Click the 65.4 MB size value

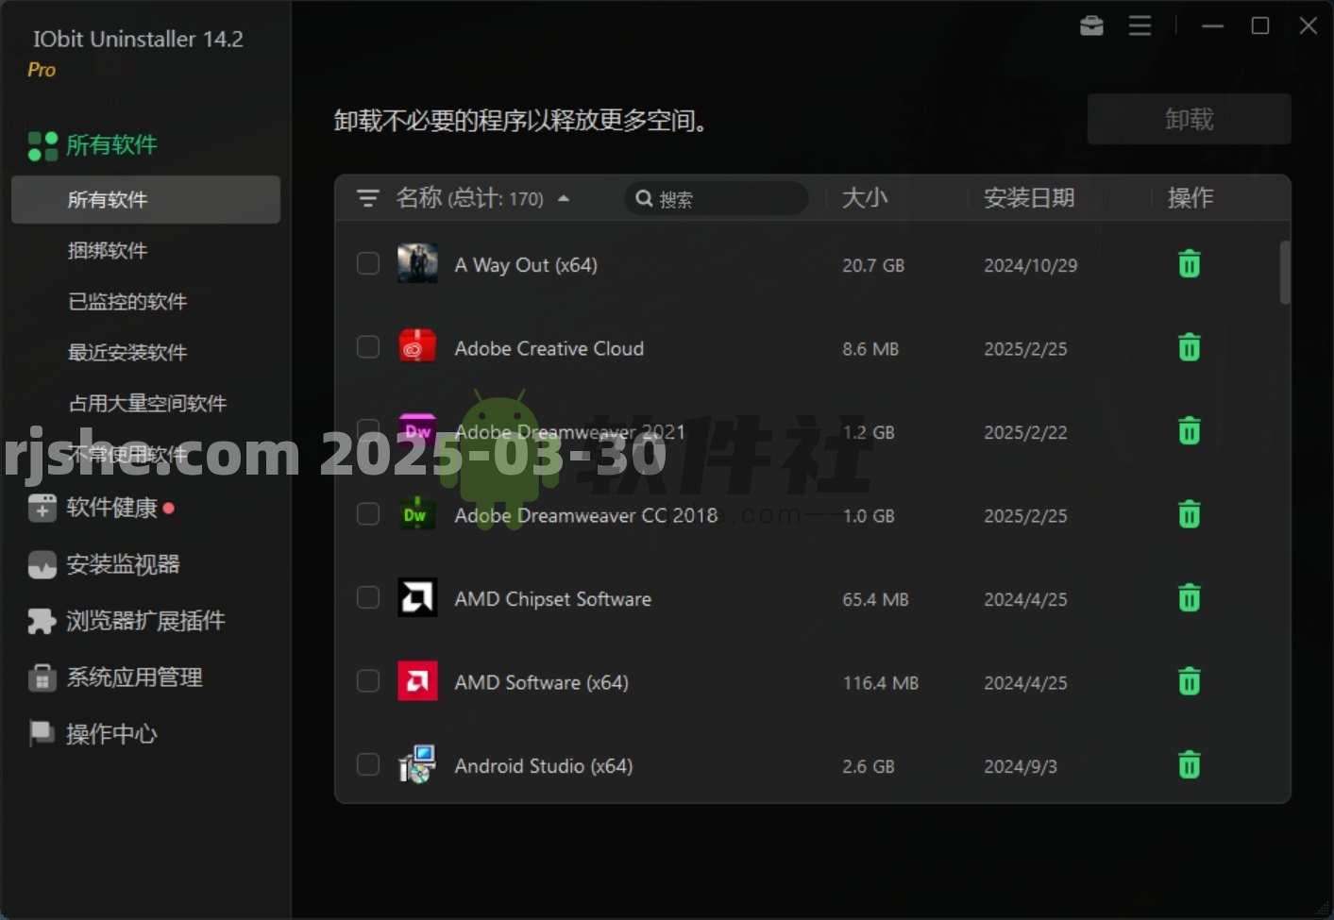click(875, 600)
